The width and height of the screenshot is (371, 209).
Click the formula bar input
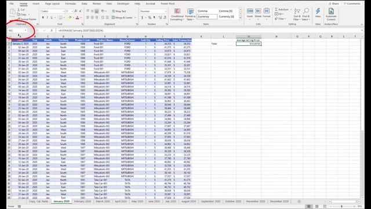tap(208, 30)
